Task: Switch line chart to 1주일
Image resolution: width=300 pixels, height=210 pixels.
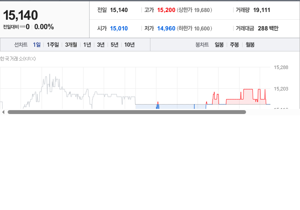Action: click(x=53, y=45)
